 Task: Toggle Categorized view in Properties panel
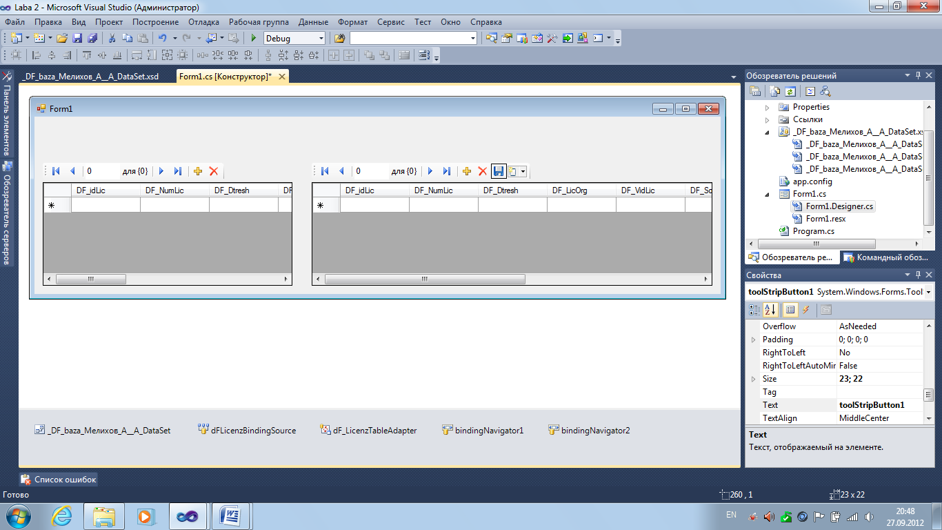point(755,310)
